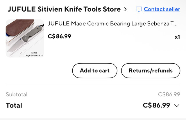Click the product price C$86.99 under title
This screenshot has height=120, width=186.
coord(59,36)
